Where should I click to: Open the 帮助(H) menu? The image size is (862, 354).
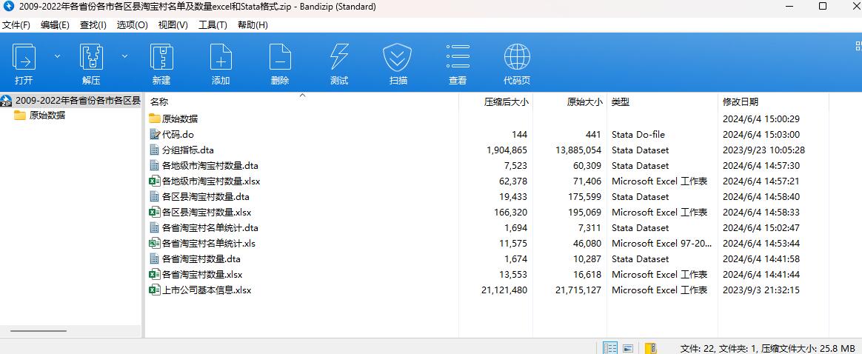click(253, 24)
